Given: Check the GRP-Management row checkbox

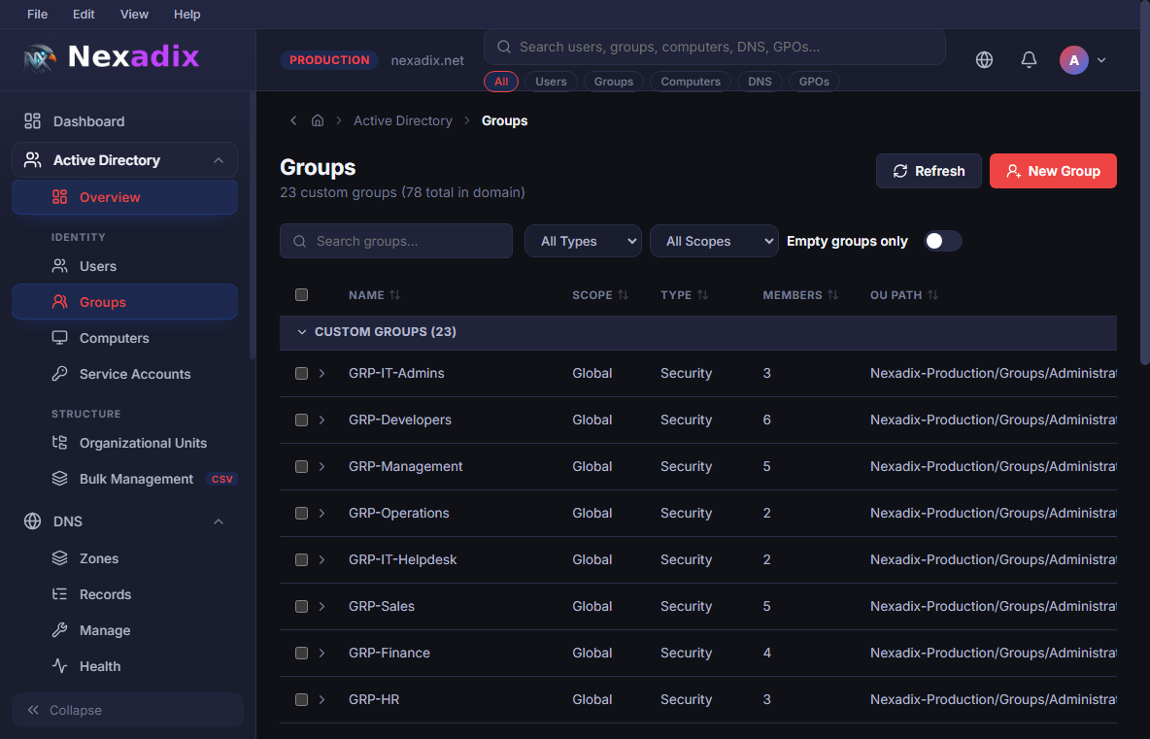Looking at the screenshot, I should pyautogui.click(x=301, y=466).
